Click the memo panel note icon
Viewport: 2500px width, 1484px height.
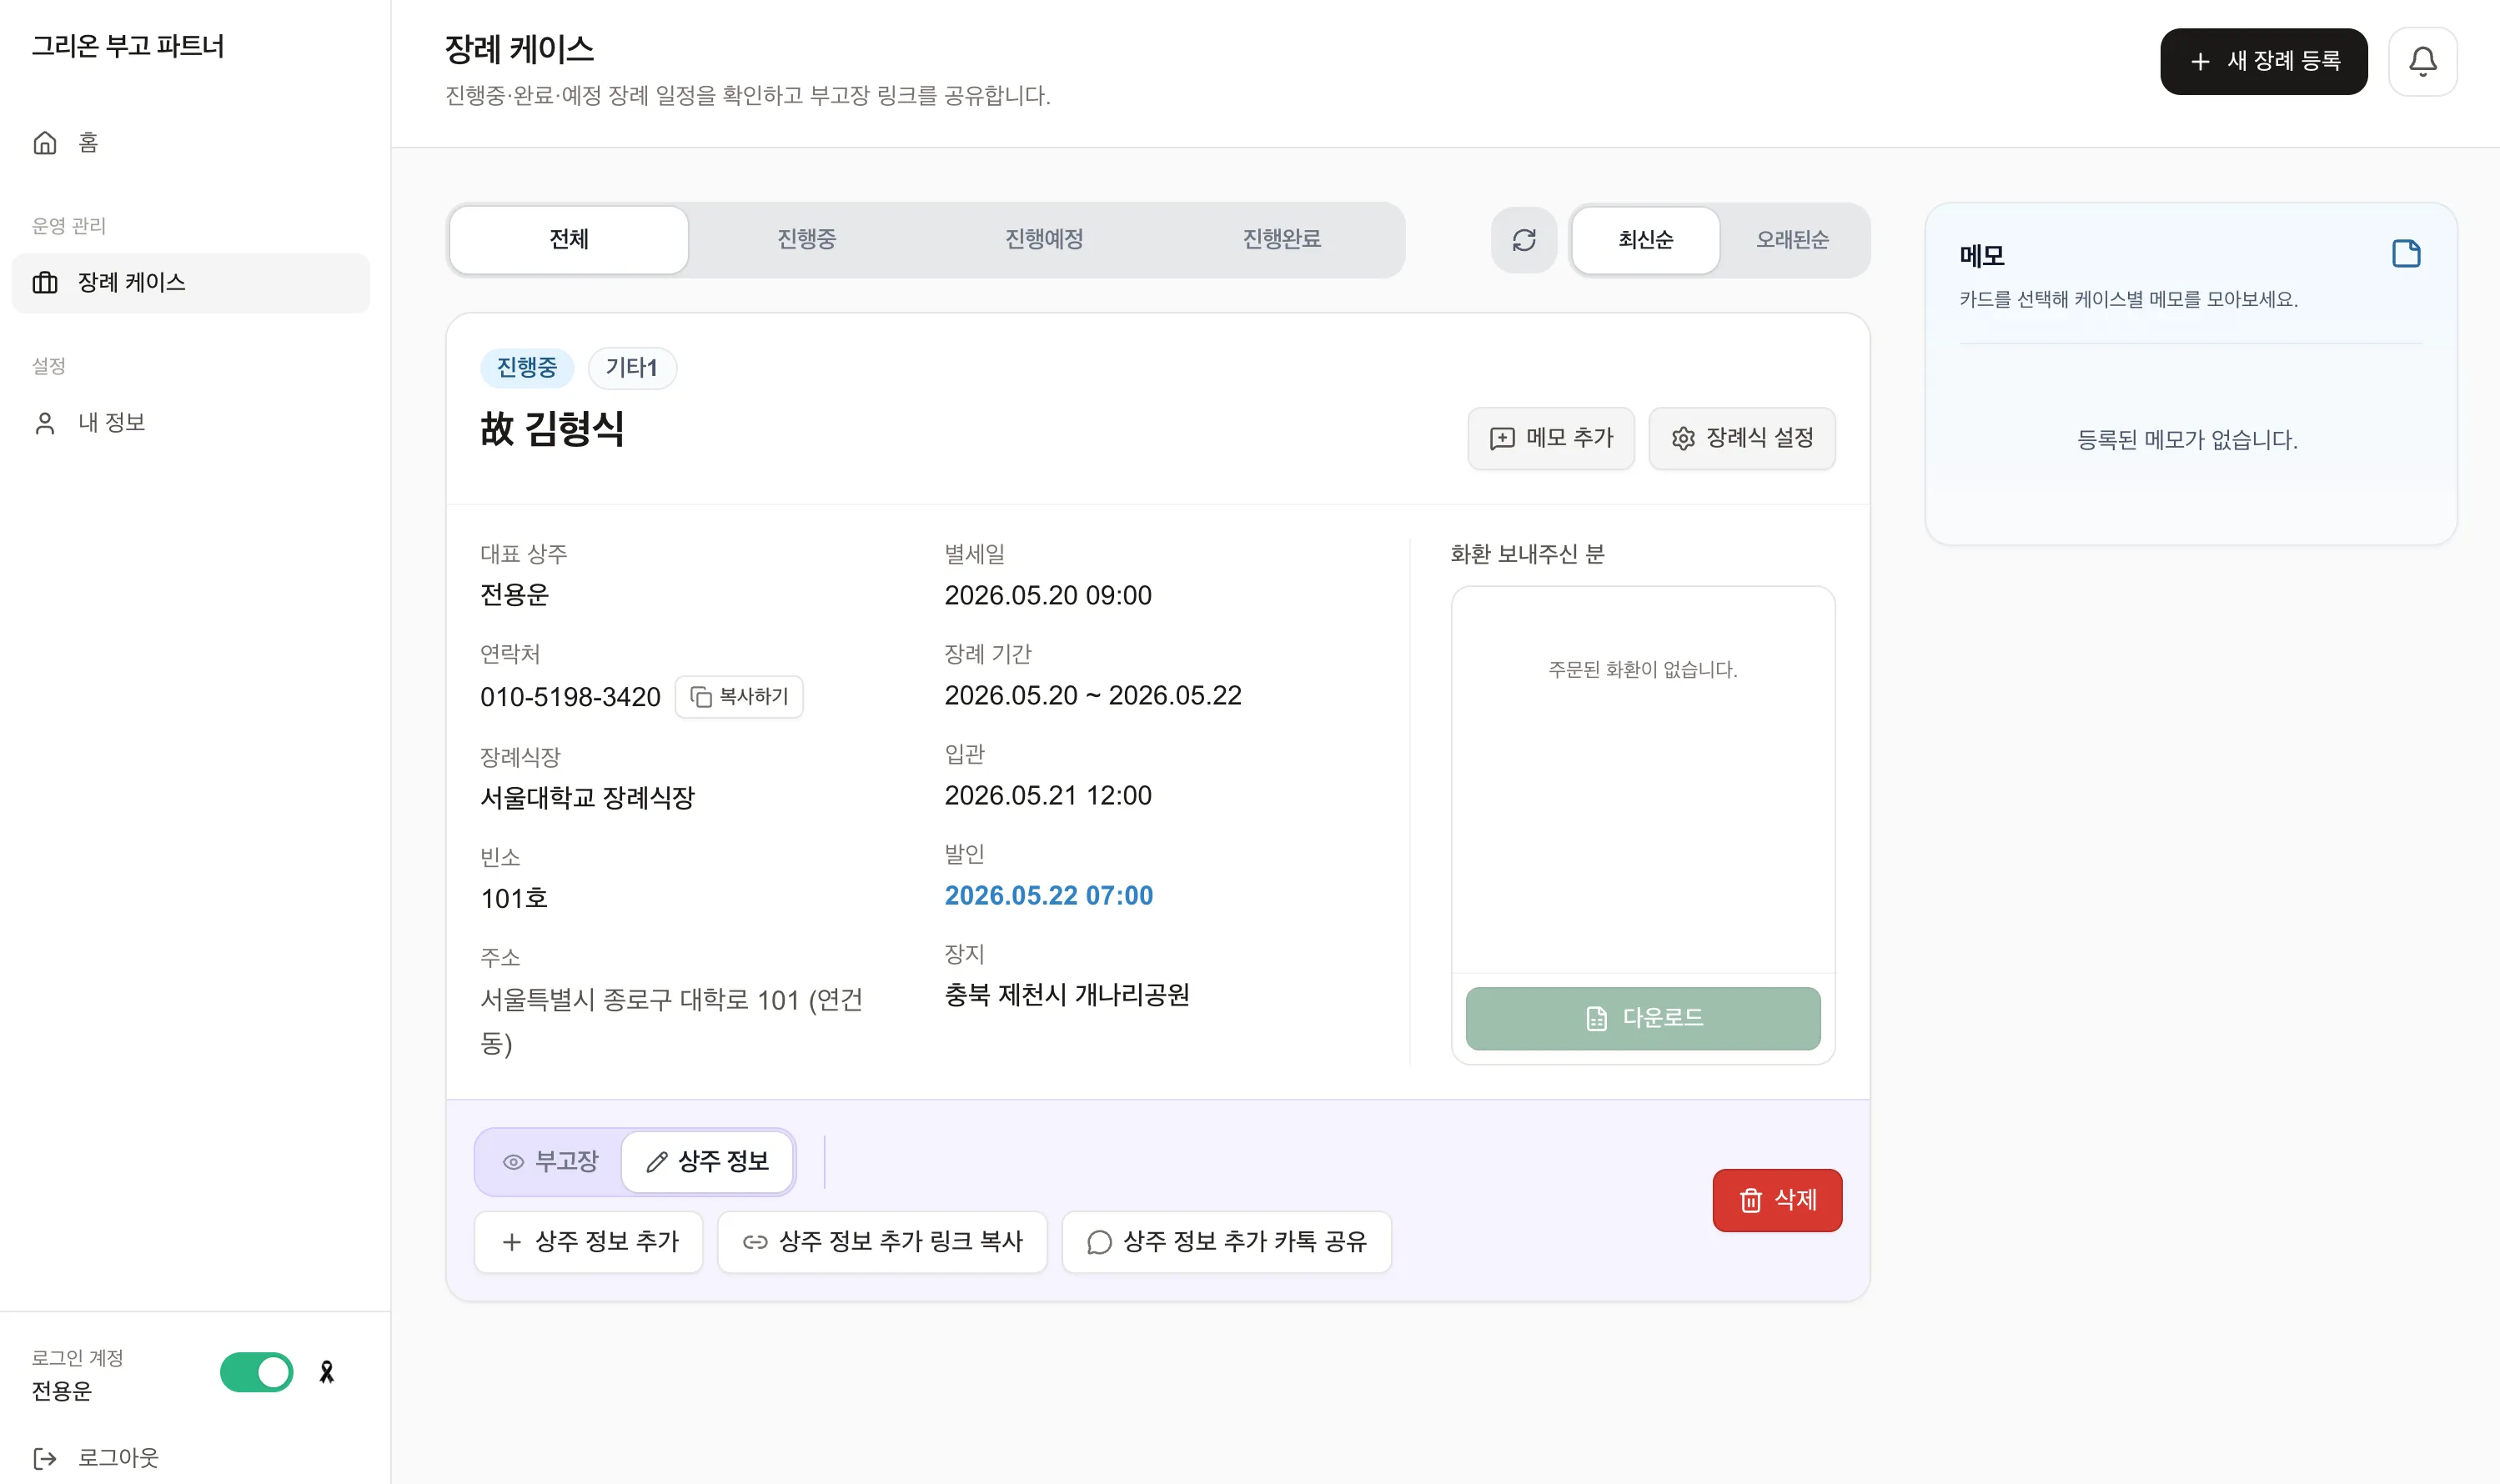(2405, 254)
